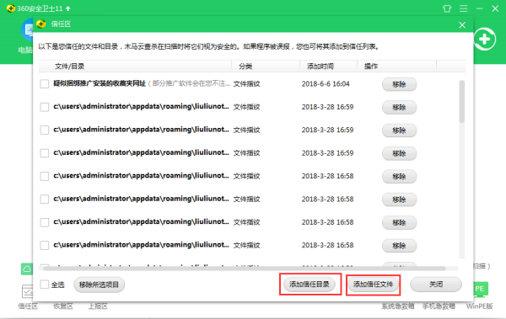Click the 信任区 dialog title icon

(41, 24)
